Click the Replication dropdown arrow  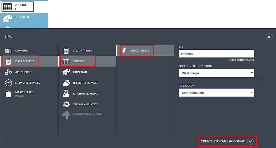(x=252, y=93)
